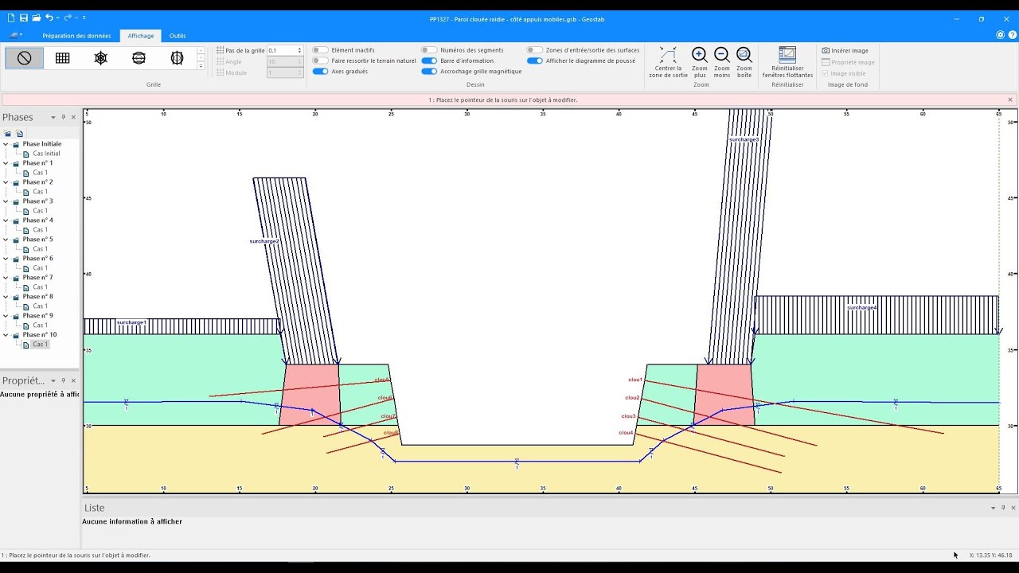Click the New file icon in title bar

[10, 18]
